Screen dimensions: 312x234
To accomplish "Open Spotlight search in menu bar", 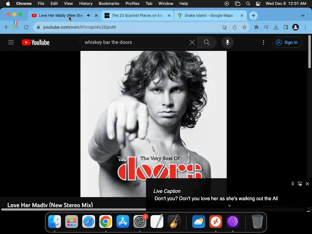I will tap(248, 4).
